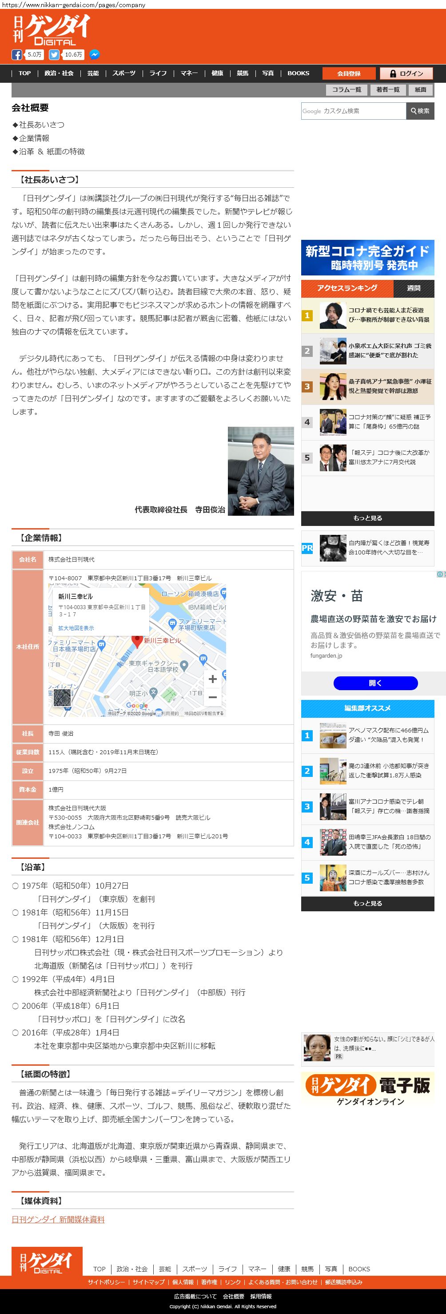Open the 拡大地図を表示 map link
Image resolution: width=446 pixels, height=1314 pixels.
76,628
